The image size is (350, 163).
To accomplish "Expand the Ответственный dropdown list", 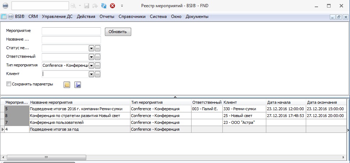I will (x=91, y=57).
